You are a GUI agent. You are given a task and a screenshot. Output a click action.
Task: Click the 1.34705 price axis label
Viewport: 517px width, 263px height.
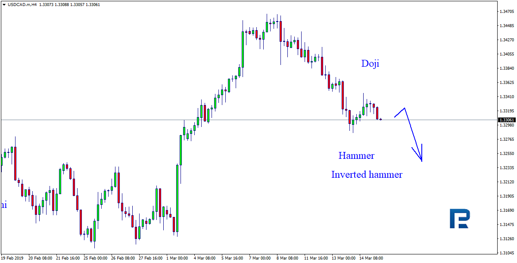click(506, 12)
